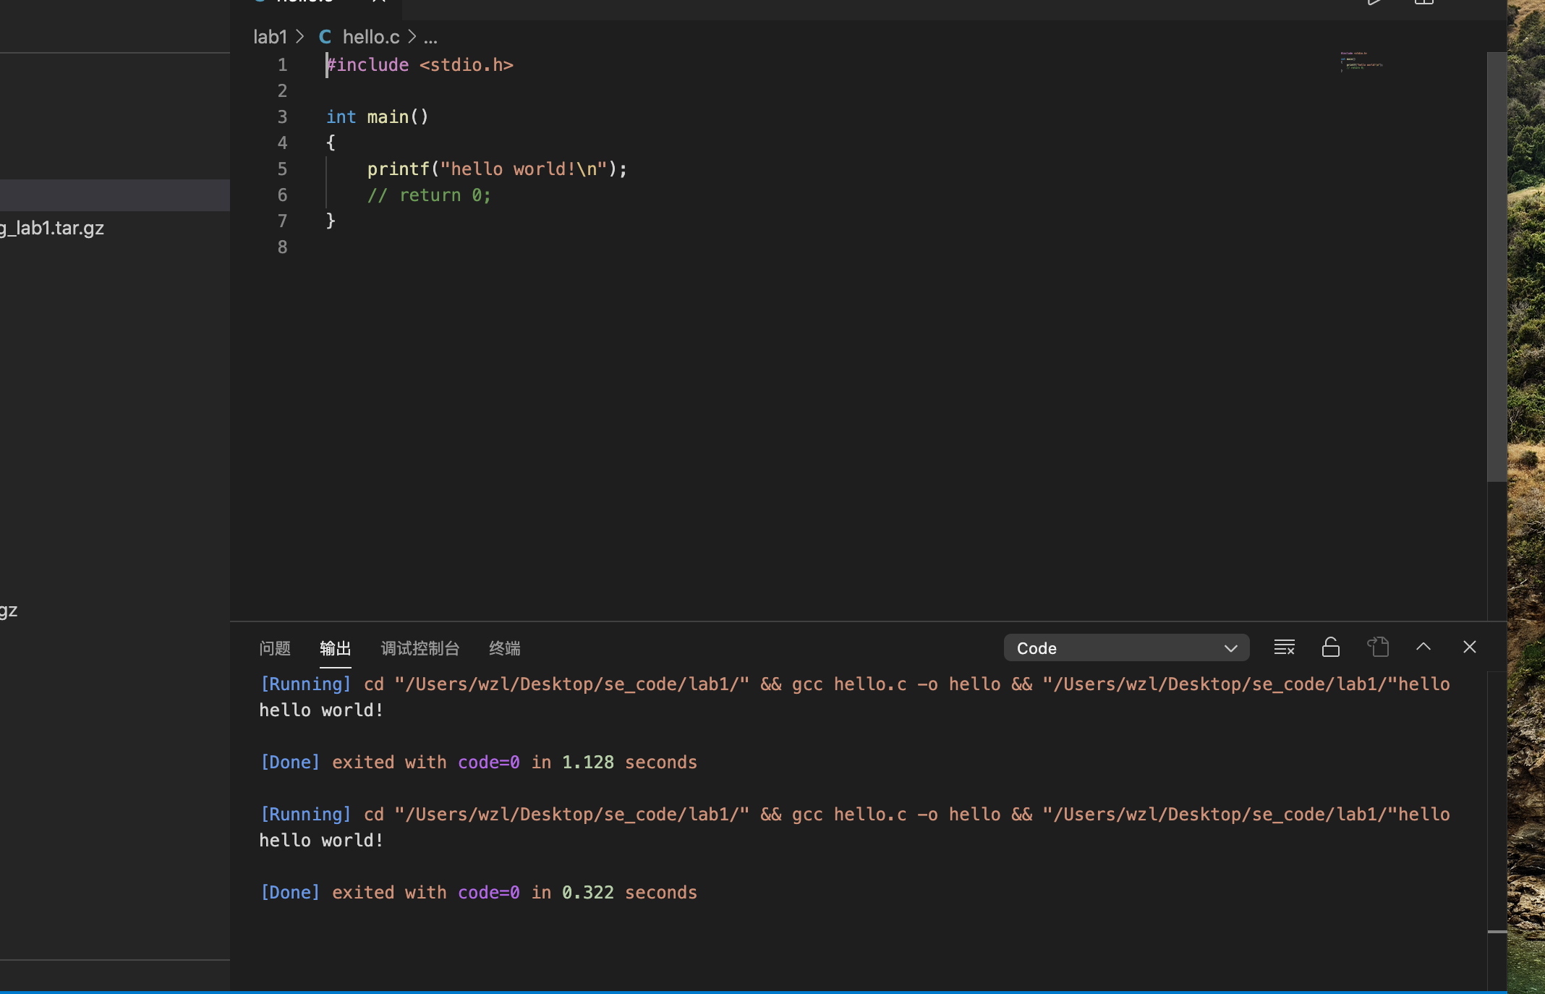Click line number 5 in the gutter

click(x=282, y=169)
